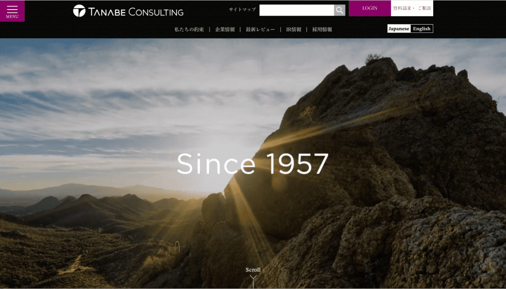Viewport: 506px width, 289px height.
Task: Click the search magnifier icon
Action: 340,10
